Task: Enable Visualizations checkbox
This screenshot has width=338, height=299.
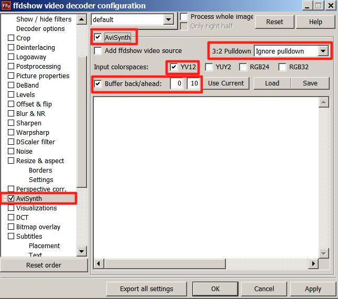Action: [x=11, y=208]
